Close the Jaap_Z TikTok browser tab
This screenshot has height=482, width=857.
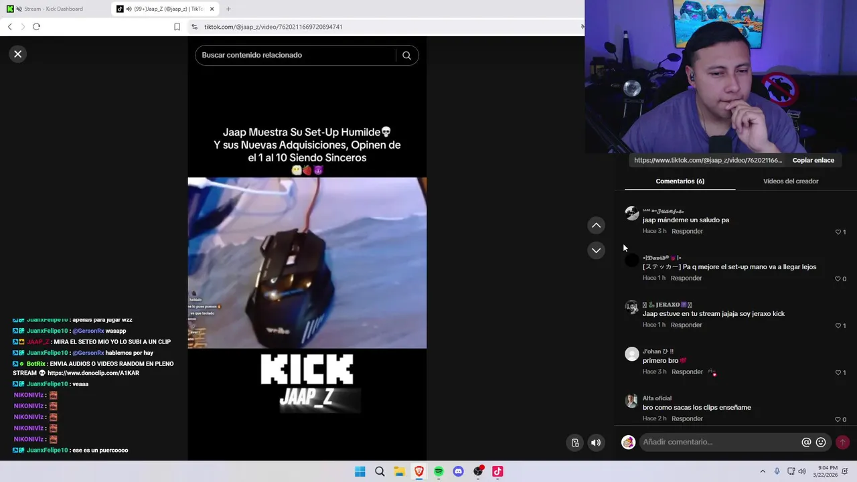(212, 9)
